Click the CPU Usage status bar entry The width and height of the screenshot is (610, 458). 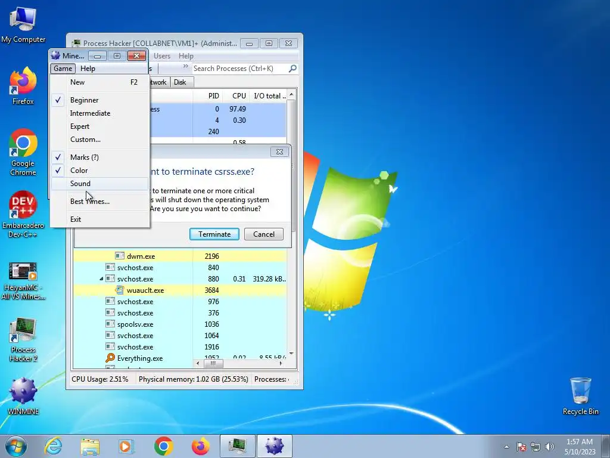click(100, 379)
